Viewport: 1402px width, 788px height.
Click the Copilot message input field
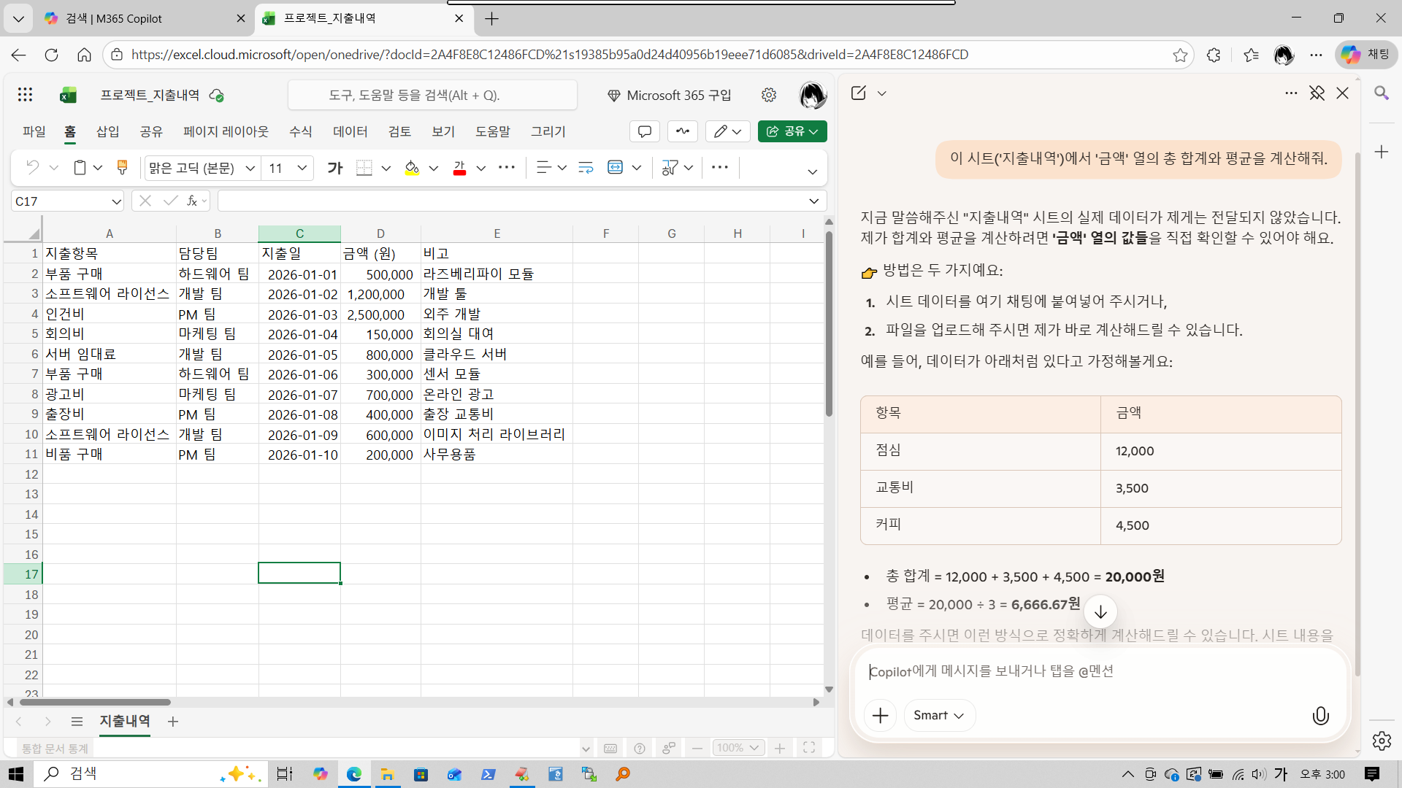(1095, 671)
